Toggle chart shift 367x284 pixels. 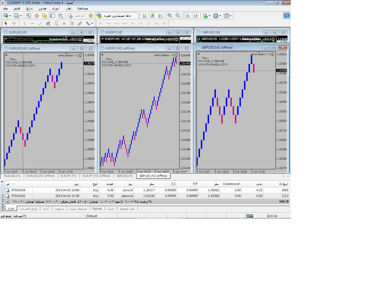pyautogui.click(x=195, y=16)
